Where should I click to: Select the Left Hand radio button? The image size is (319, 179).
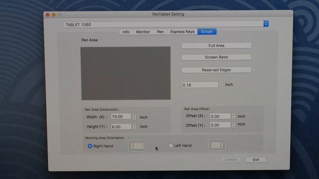[x=170, y=146]
